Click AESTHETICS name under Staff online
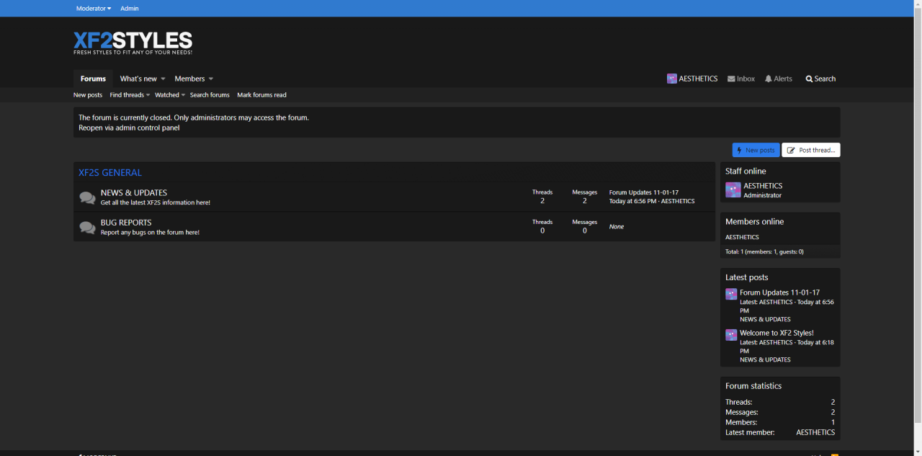Viewport: 922px width, 456px height. (763, 186)
